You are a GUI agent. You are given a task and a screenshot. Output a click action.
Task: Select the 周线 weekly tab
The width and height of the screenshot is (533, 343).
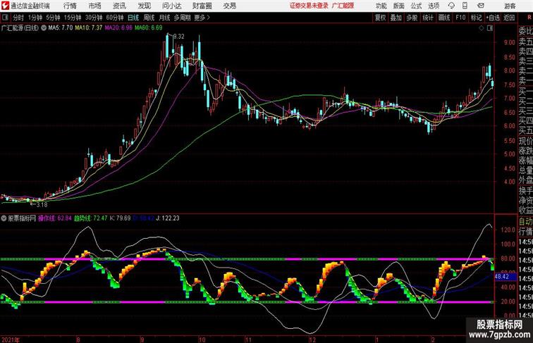click(149, 18)
